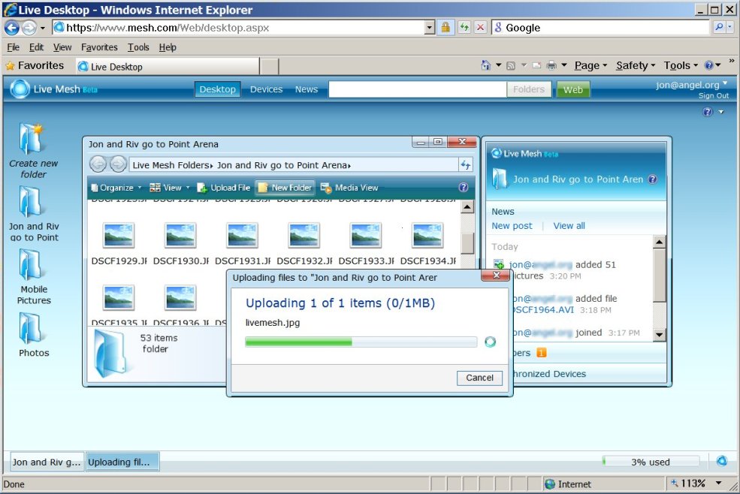This screenshot has height=494, width=740.
Task: Click folder window forward arrow button
Action: 118,164
